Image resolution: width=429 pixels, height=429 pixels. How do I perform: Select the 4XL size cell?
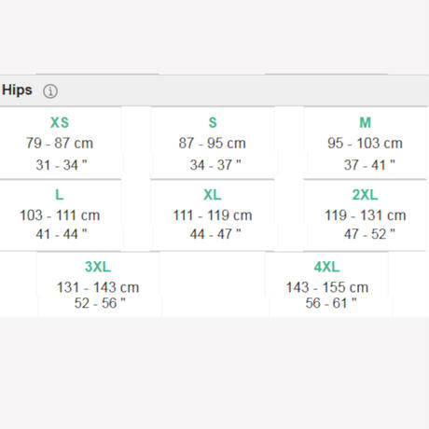pos(327,284)
